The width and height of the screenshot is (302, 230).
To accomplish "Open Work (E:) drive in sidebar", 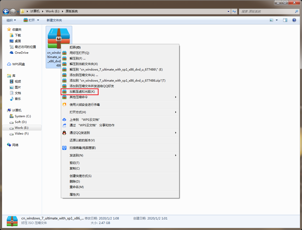I will click(22, 128).
